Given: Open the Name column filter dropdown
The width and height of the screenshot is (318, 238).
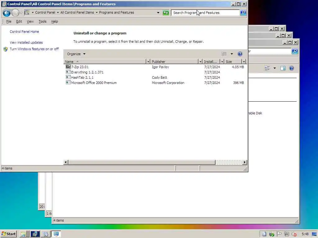Looking at the screenshot, I should [x=148, y=62].
